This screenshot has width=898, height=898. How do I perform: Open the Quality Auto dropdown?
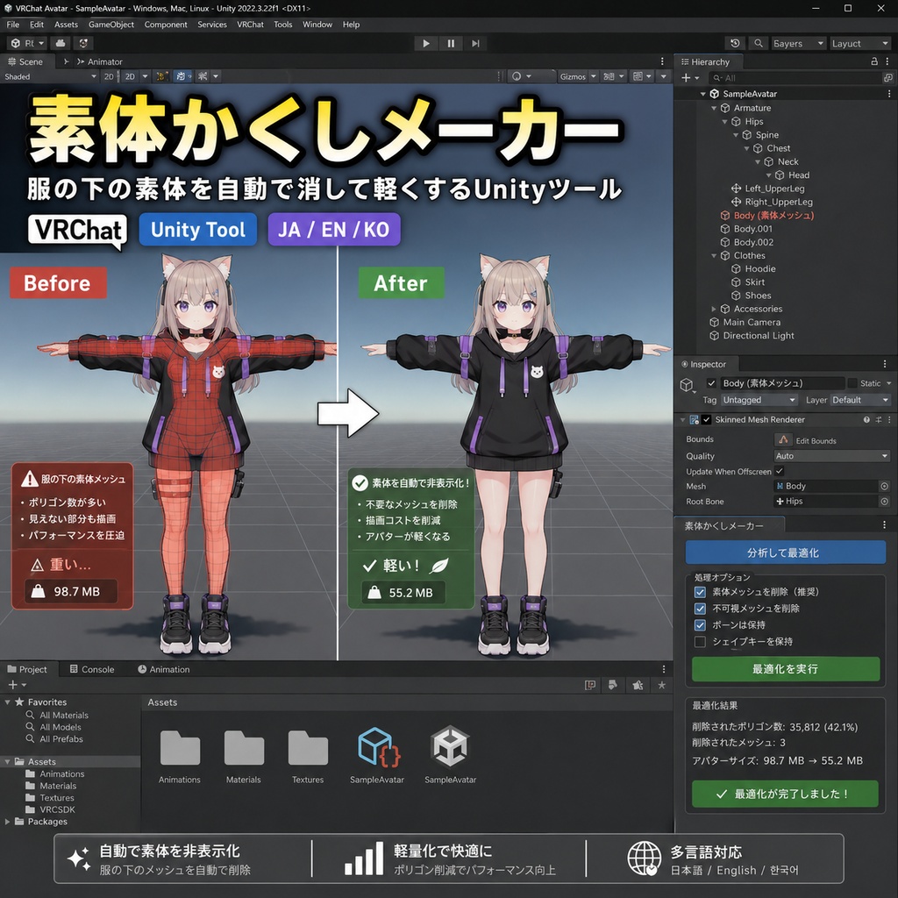(831, 456)
